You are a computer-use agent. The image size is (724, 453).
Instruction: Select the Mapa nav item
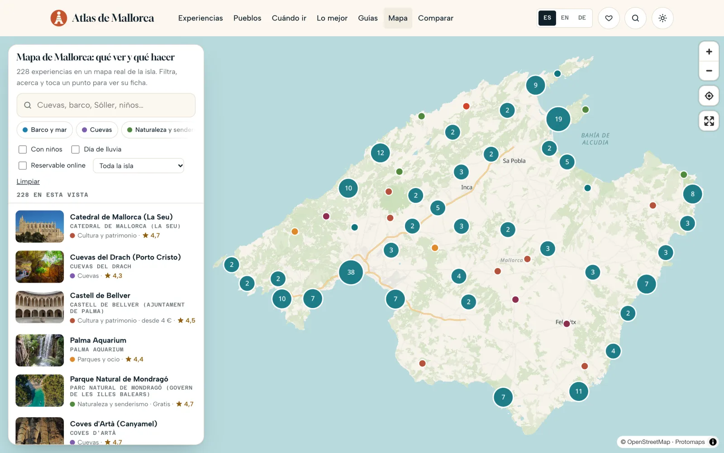(398, 18)
